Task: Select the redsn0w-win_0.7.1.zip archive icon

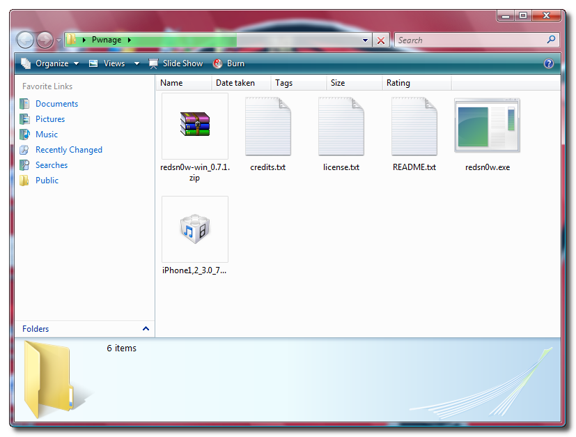Action: point(195,126)
